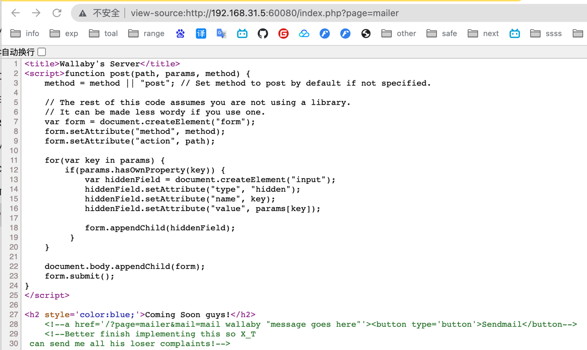Toggle the 自动换行 line wrap checkbox

[42, 52]
